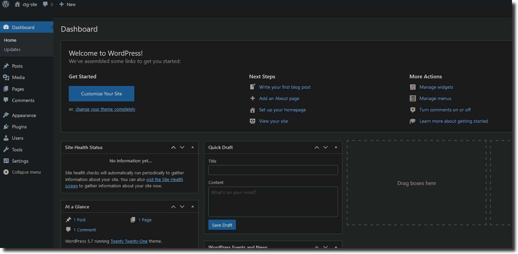Click the graduation cap icon beside Learn more
This screenshot has width=518, height=254.
(x=413, y=121)
